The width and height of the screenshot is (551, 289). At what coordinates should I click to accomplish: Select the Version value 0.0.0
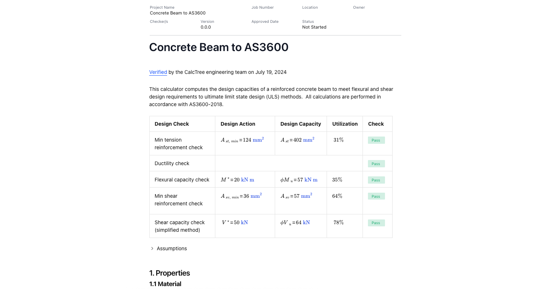click(x=206, y=27)
